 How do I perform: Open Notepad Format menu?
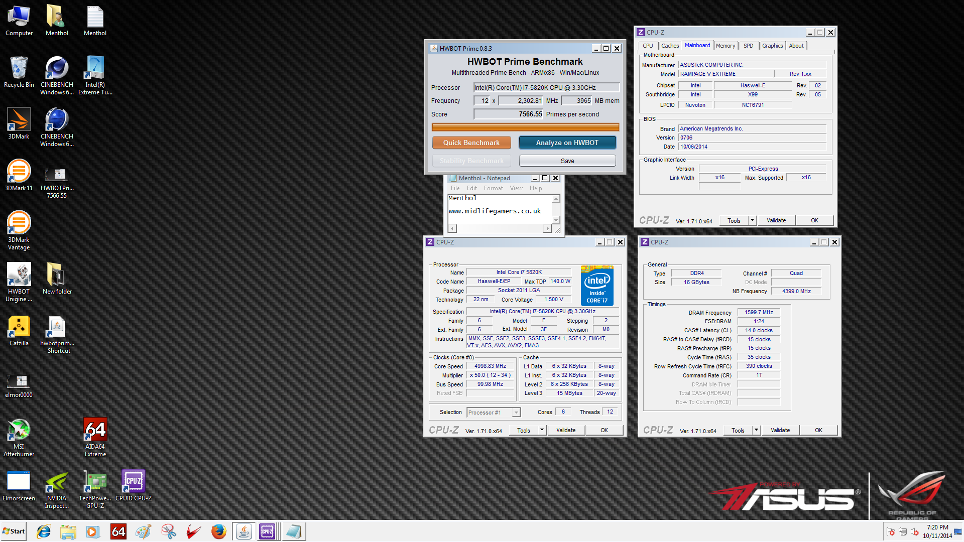pos(494,188)
